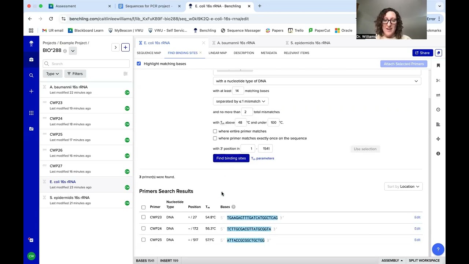Expand the Assembly menu in the bottom bar
Viewport: 469px width, 264px height.
click(x=392, y=260)
